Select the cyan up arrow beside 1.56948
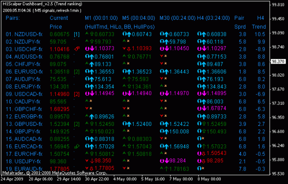The image size is (288, 184). click(166, 147)
